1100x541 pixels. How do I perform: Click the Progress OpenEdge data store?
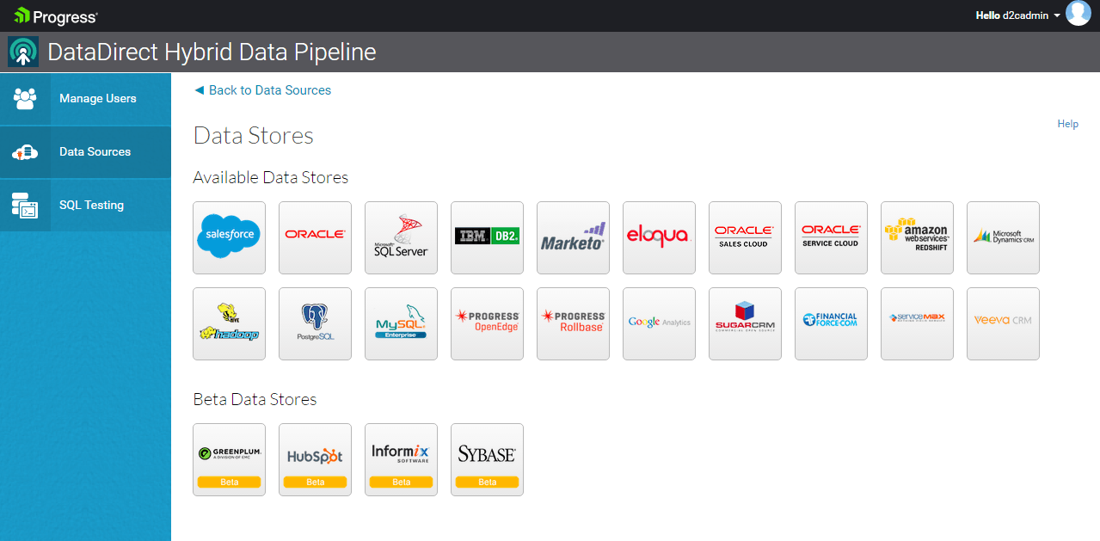tap(487, 323)
